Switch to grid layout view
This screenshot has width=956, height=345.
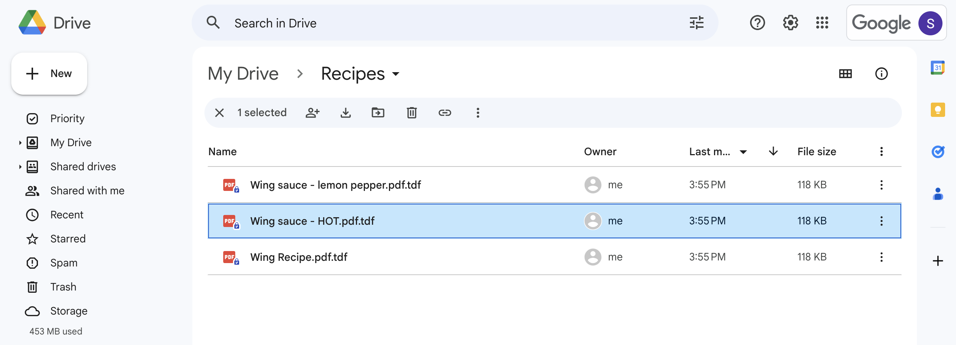[846, 74]
